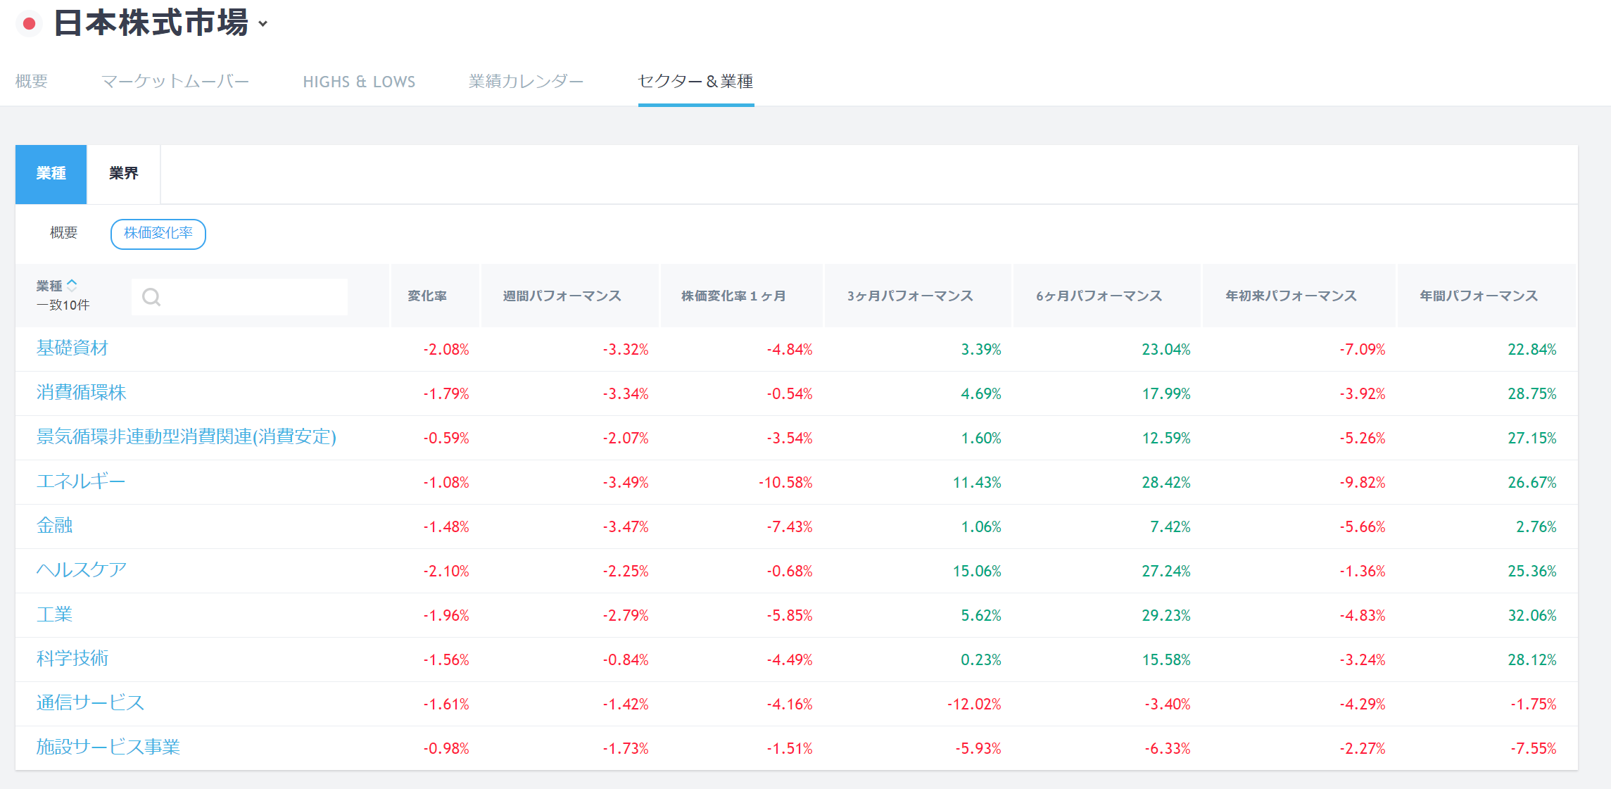Click 科学技術 weekly value -0.84%
Screen dimensions: 1611x789
tap(626, 660)
